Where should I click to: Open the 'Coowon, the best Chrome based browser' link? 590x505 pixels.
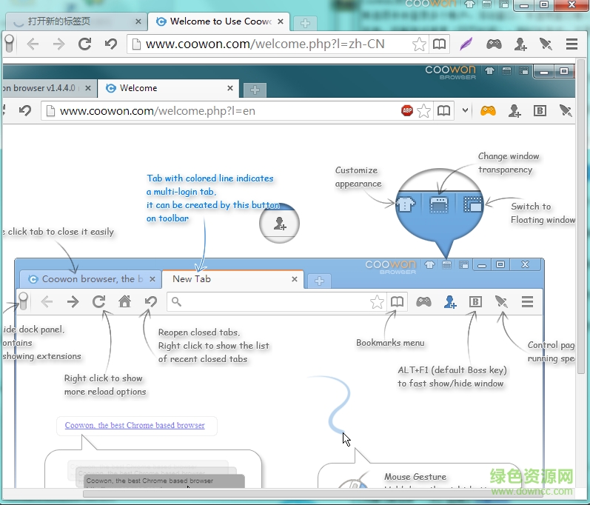(135, 426)
